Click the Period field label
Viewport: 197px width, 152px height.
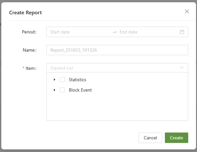29,32
